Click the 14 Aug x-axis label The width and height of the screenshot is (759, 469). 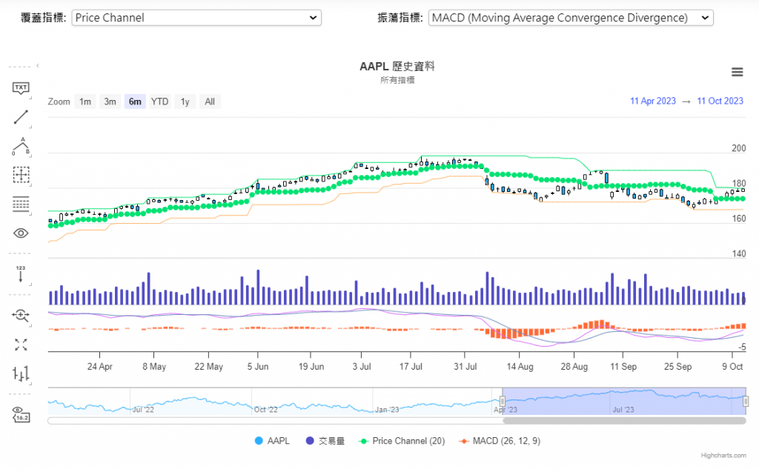click(520, 367)
